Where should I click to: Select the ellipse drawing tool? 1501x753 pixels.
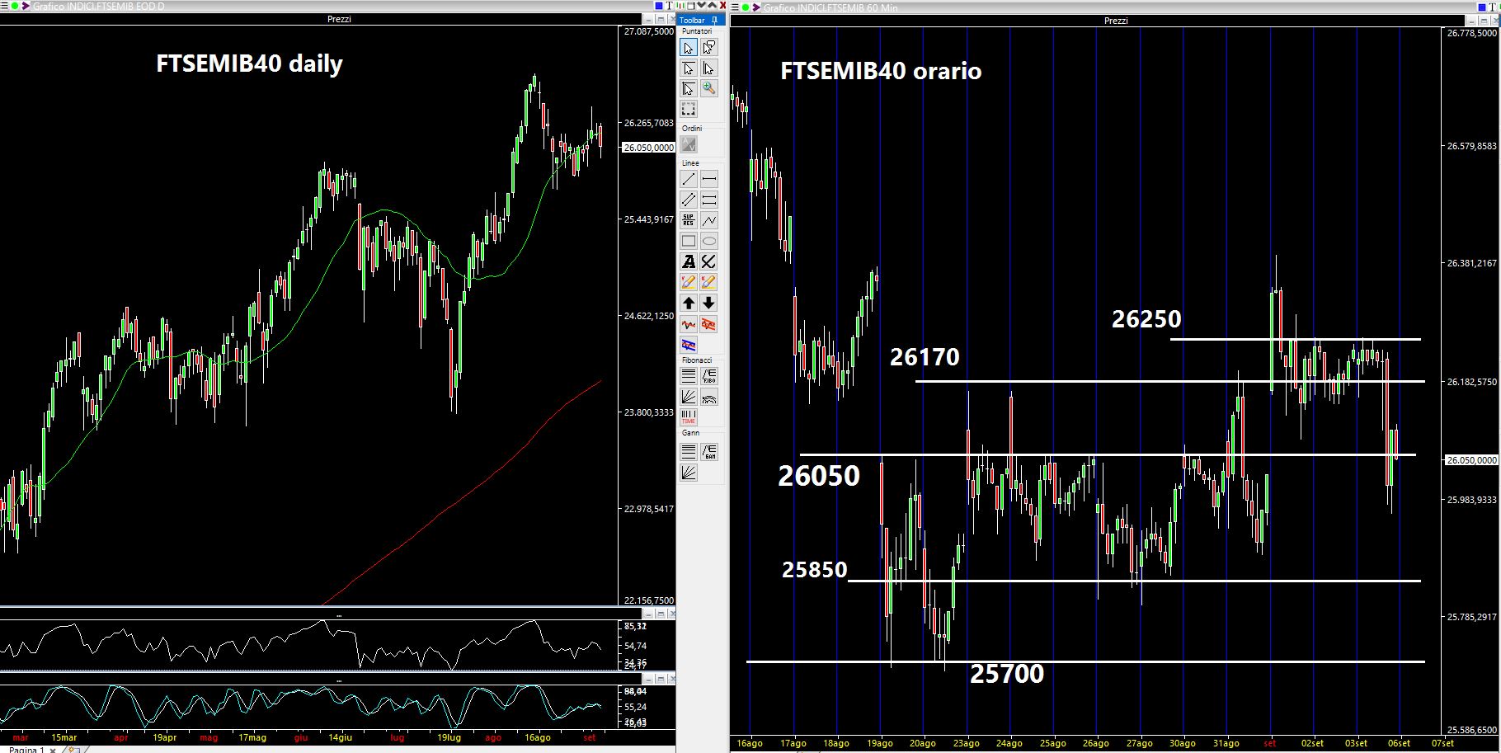[708, 241]
